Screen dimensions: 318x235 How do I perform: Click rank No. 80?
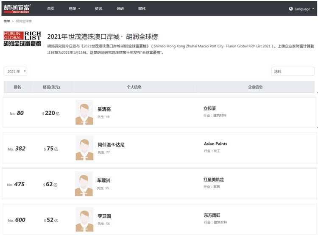[17, 113]
